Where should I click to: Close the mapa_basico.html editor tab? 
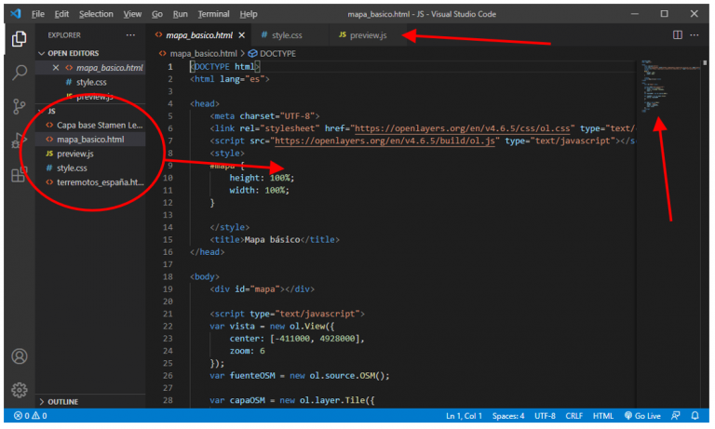click(x=242, y=34)
